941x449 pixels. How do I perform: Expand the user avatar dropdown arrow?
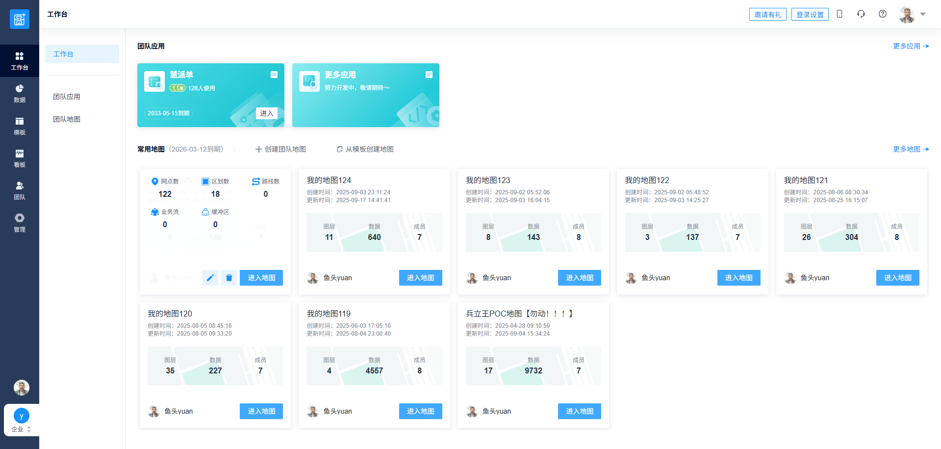tap(923, 14)
